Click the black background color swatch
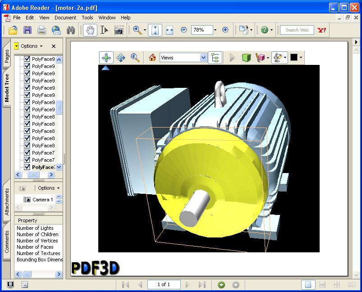Screen dimensions: 362x292 click(294, 58)
